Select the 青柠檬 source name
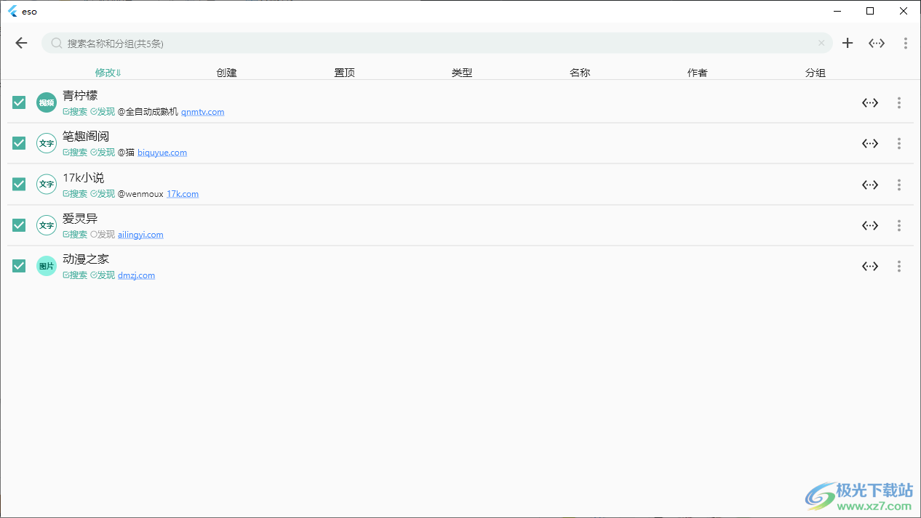 click(x=80, y=95)
